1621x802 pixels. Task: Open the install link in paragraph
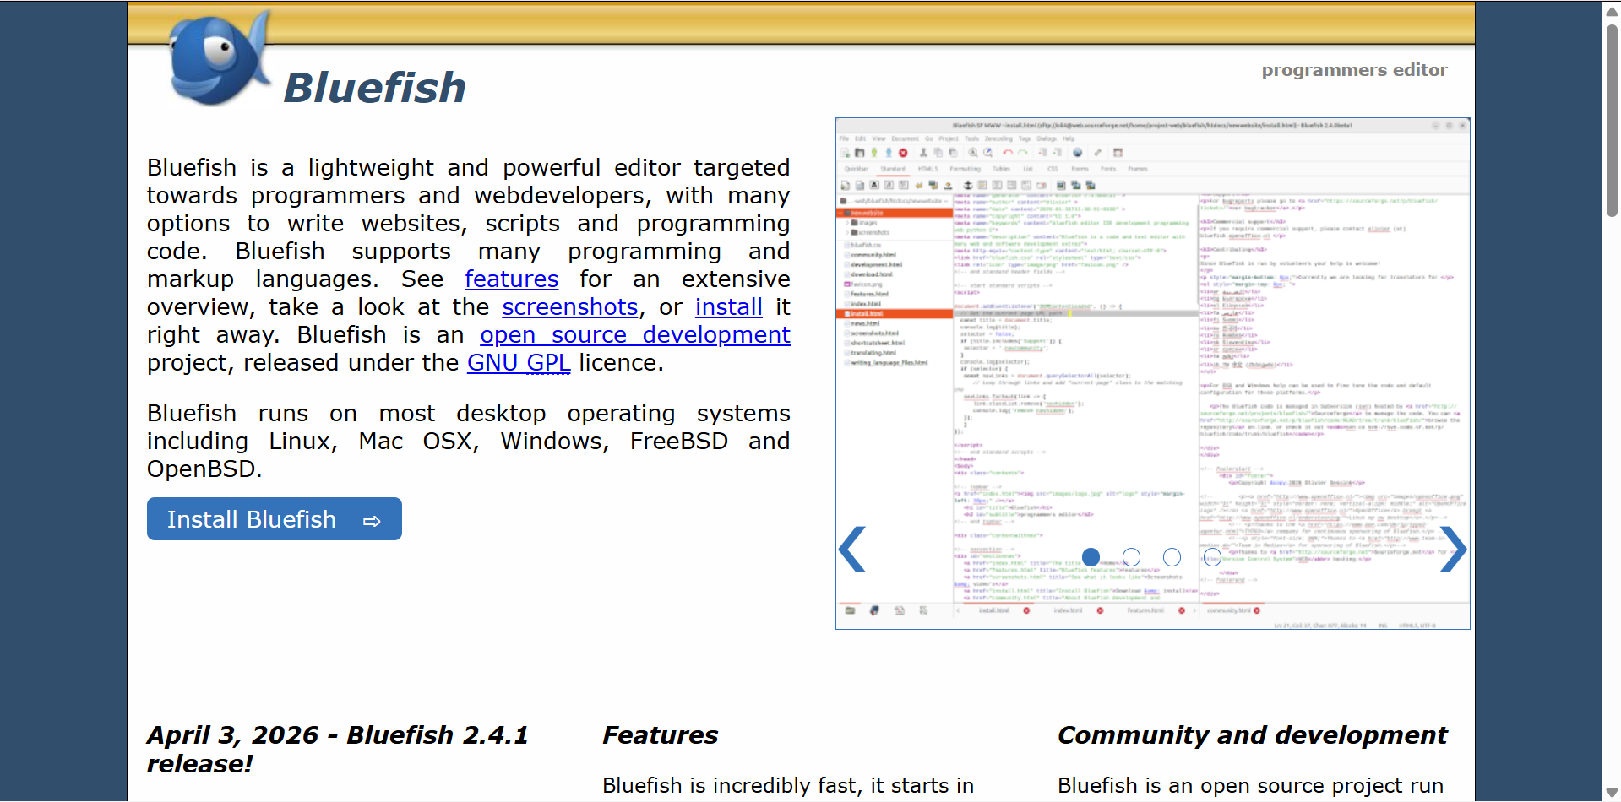[729, 307]
